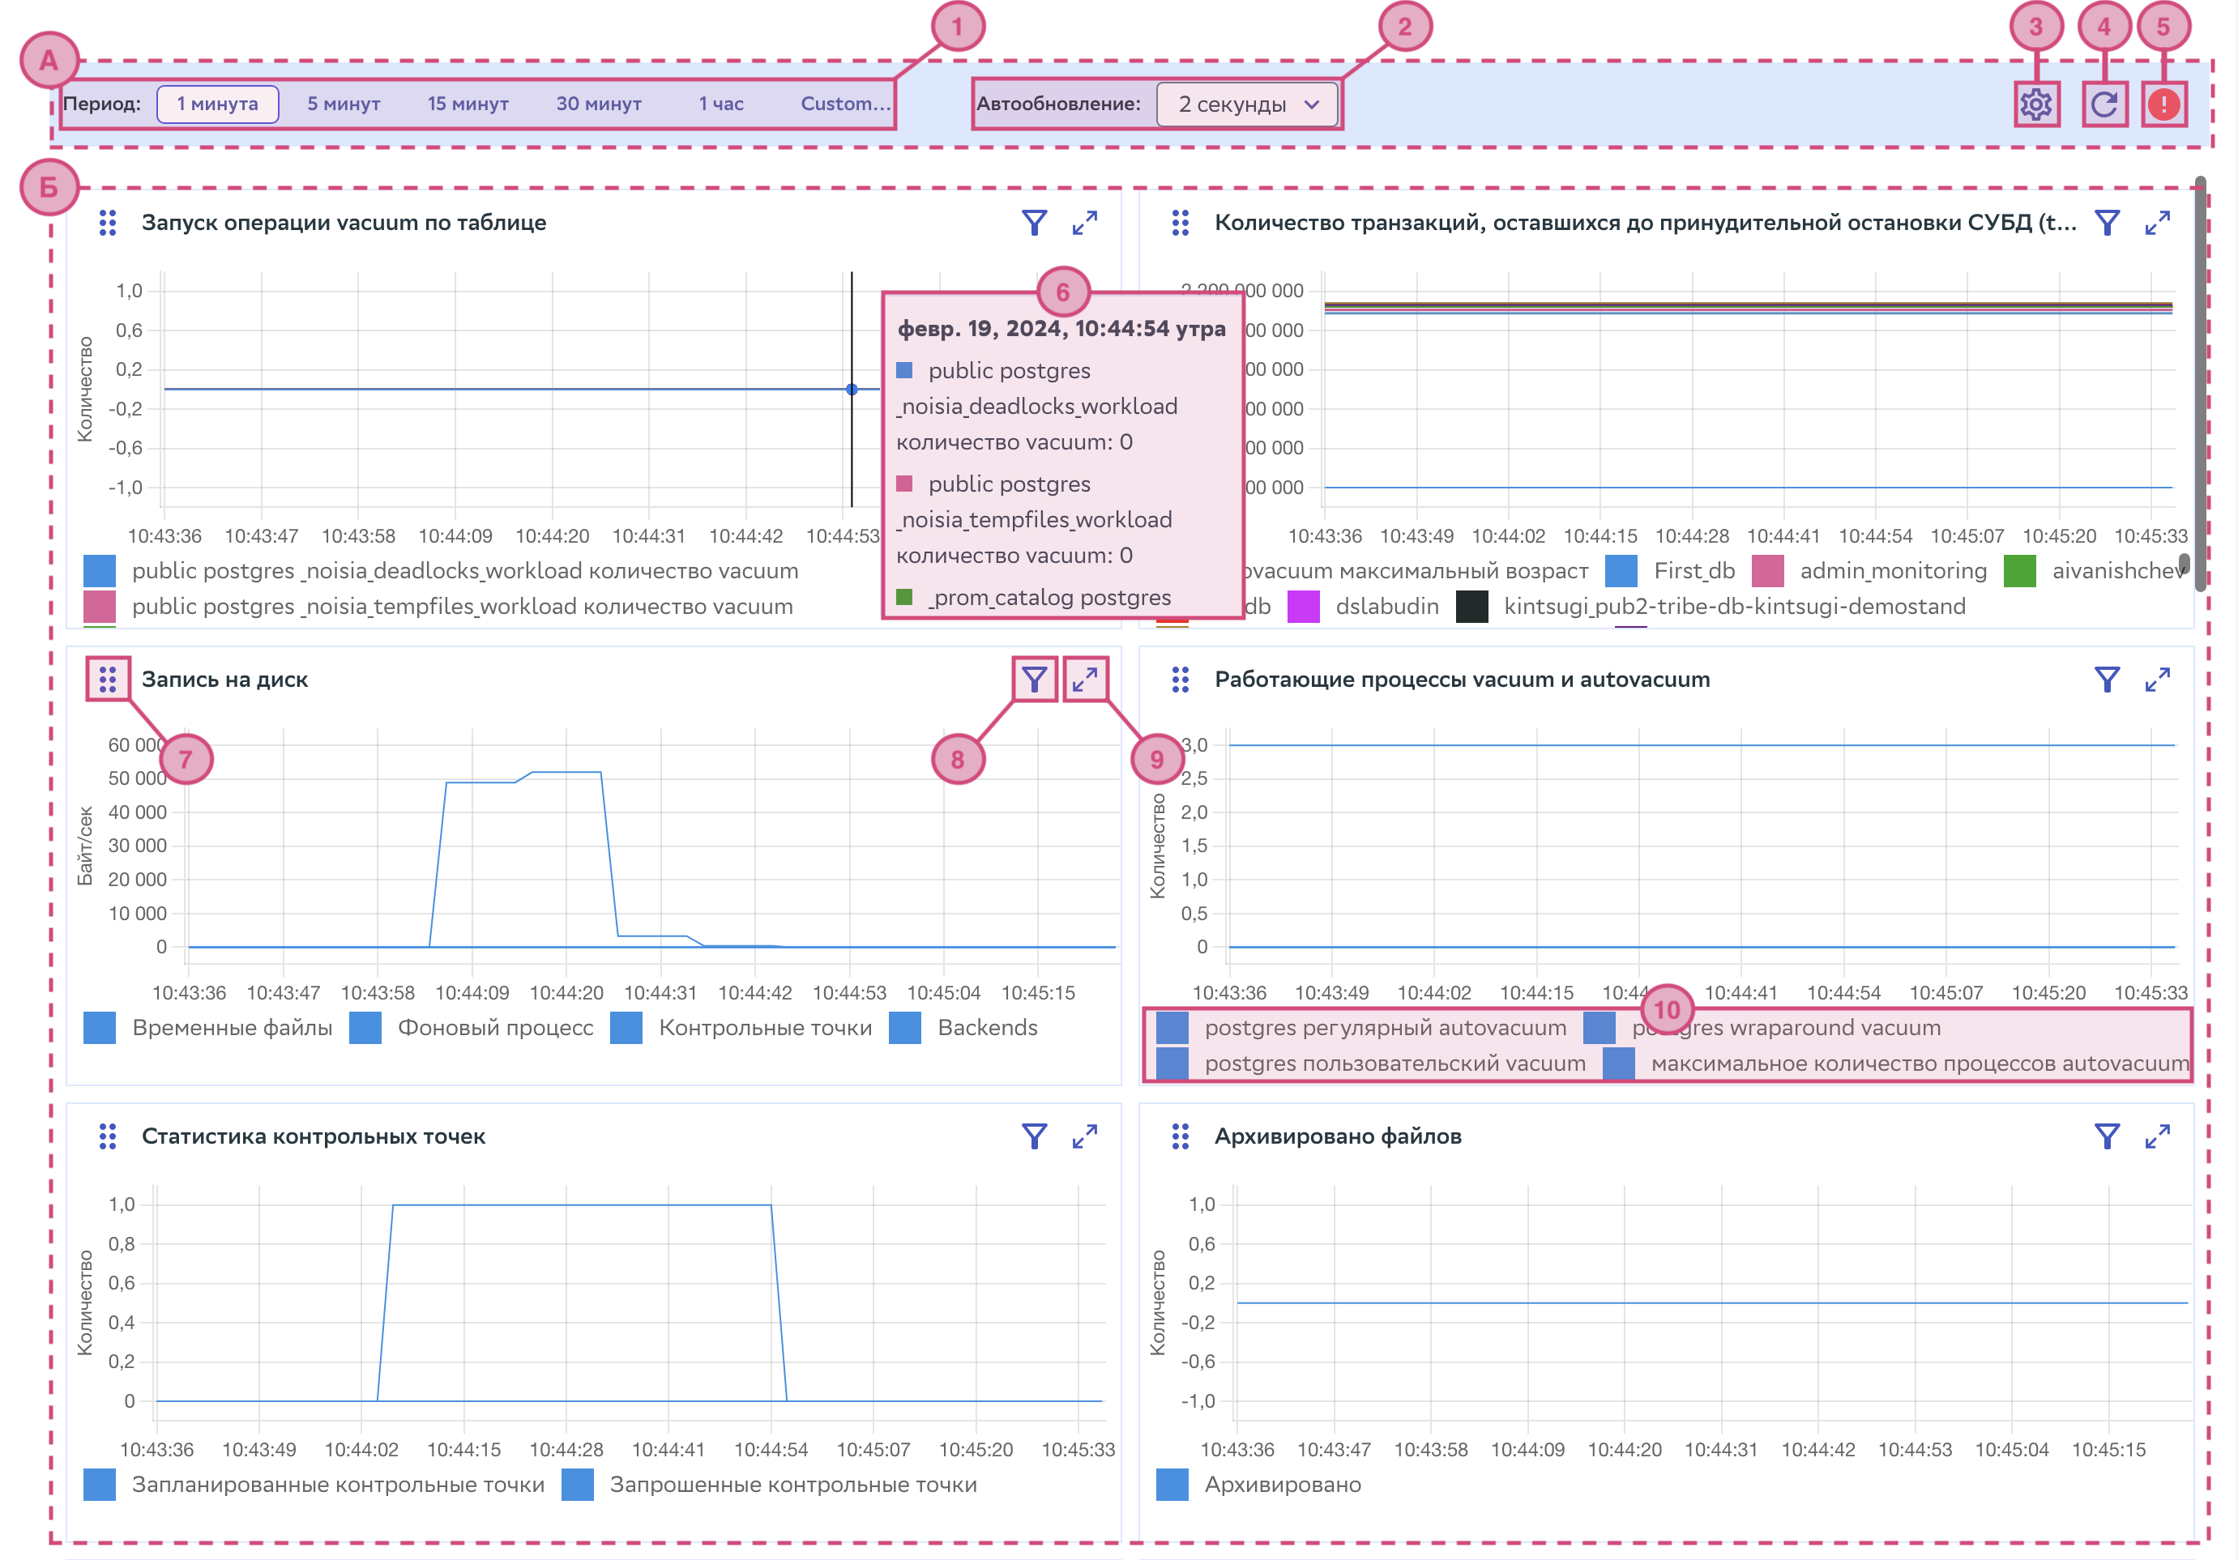Open filter on 'Архивировано файлов' chart
This screenshot has width=2238, height=1560.
[x=2107, y=1136]
